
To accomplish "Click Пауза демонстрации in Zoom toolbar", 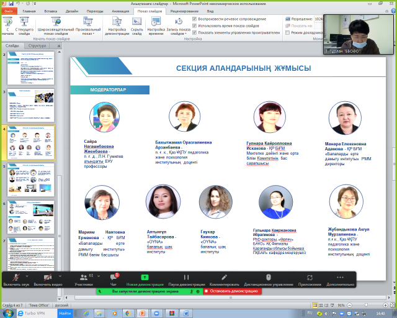I will point(187,279).
